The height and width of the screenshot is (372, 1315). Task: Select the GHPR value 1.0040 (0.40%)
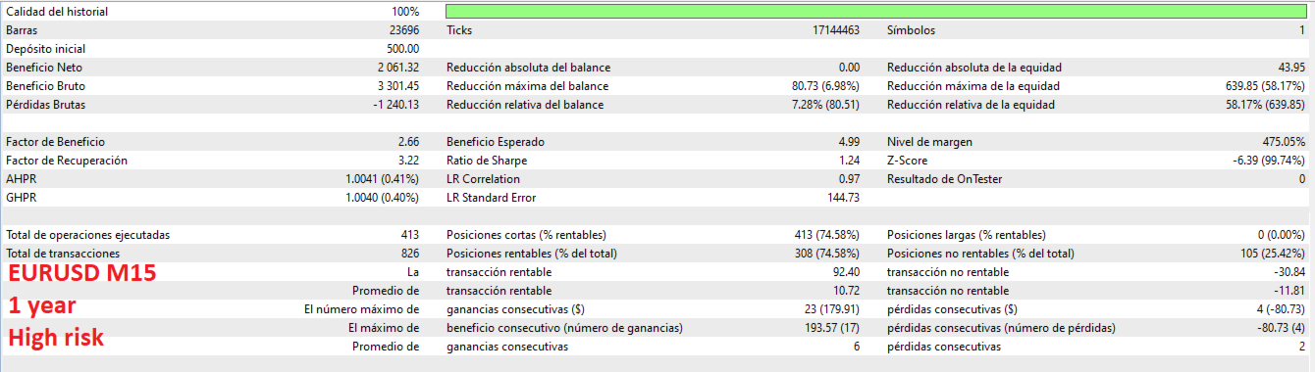383,198
